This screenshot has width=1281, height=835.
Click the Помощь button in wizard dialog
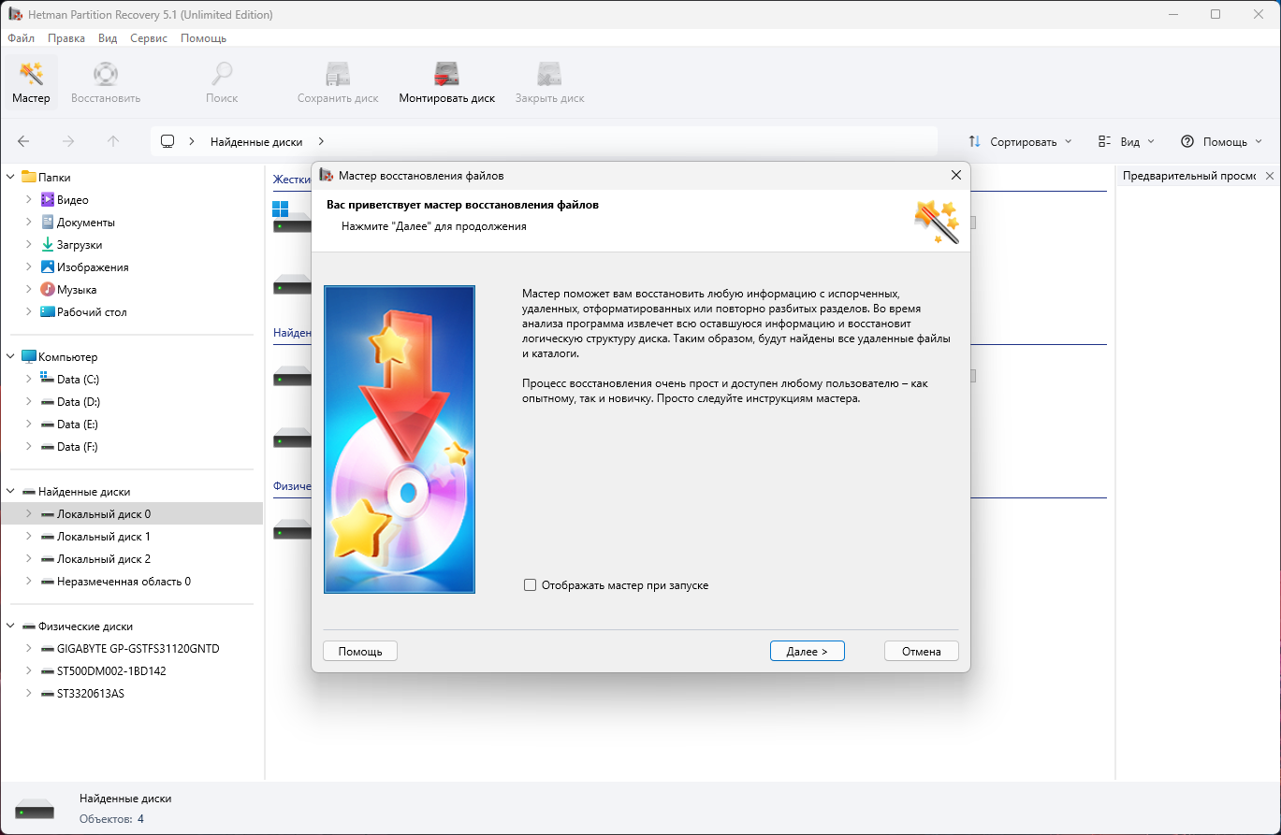click(x=360, y=651)
